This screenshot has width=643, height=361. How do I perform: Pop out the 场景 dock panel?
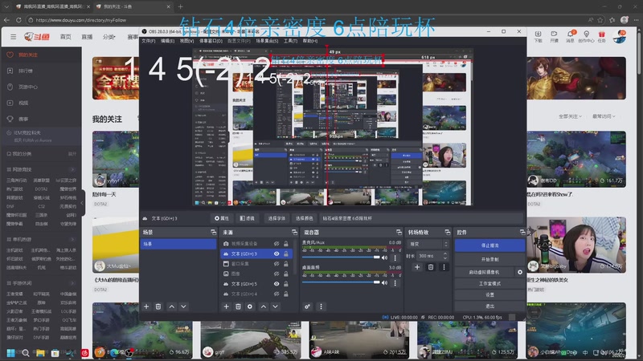pyautogui.click(x=213, y=232)
